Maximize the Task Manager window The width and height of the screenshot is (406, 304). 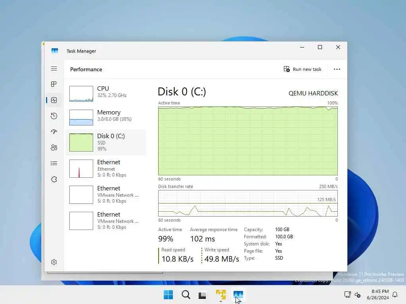[x=320, y=47]
